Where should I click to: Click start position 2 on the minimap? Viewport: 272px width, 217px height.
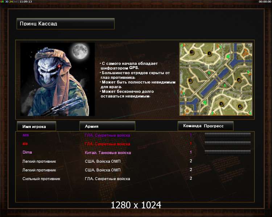[x=192, y=52]
